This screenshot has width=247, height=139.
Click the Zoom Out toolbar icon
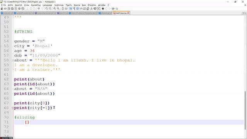tap(58, 8)
